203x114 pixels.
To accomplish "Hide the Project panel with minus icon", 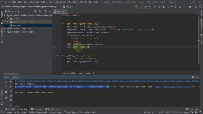I will (50, 11).
